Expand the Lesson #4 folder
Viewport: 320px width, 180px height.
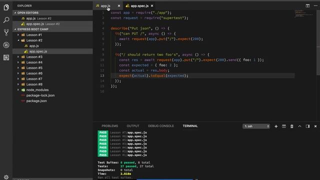pyautogui.click(x=52, y=62)
